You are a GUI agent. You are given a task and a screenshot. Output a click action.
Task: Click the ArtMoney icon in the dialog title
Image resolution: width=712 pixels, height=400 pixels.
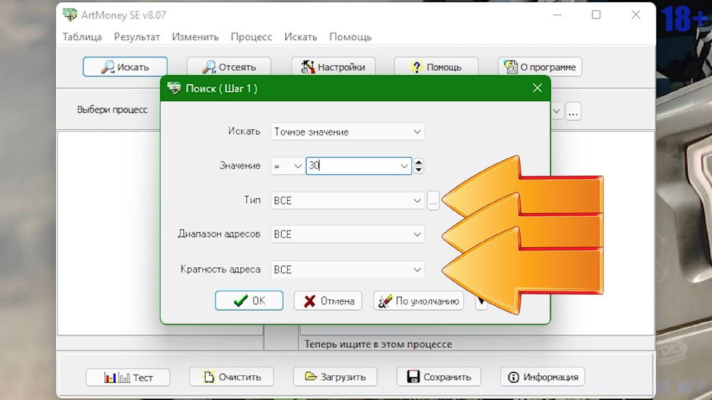(x=174, y=88)
